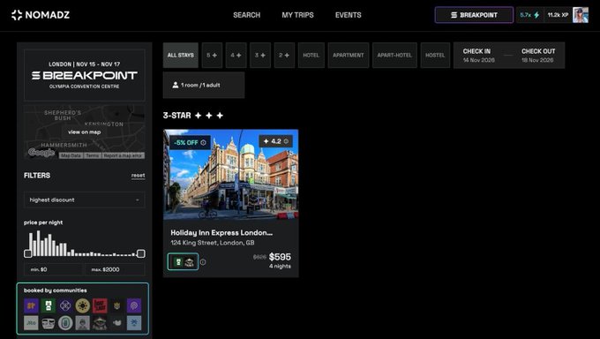Click the 5.7x lightning multiplier badge
This screenshot has width=600, height=339.
(530, 15)
